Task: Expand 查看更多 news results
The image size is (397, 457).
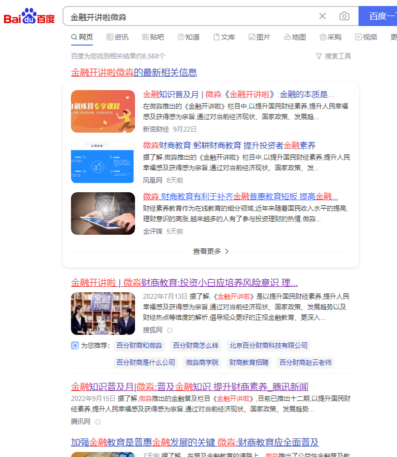Action: coord(210,251)
